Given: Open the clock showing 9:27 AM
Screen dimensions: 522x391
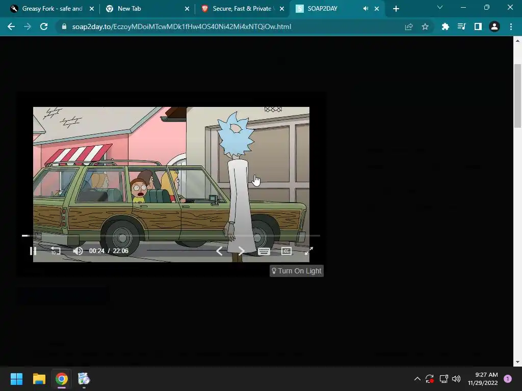Looking at the screenshot, I should click(483, 379).
